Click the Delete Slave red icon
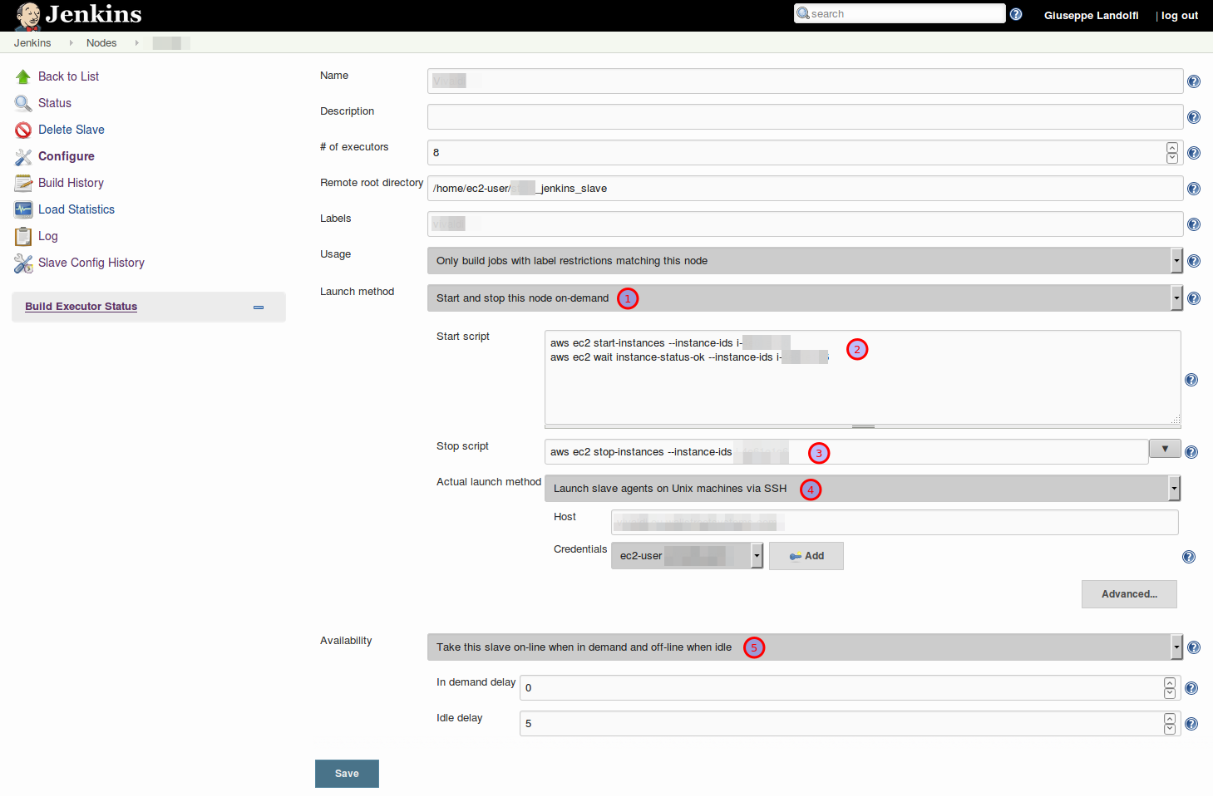This screenshot has width=1213, height=797. [23, 130]
